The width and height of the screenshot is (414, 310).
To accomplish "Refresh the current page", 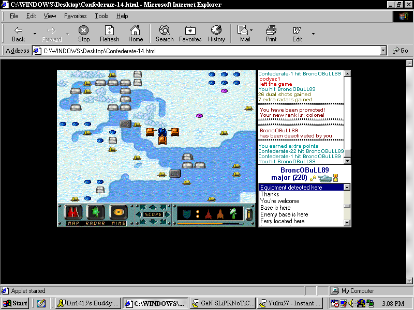I will click(109, 34).
